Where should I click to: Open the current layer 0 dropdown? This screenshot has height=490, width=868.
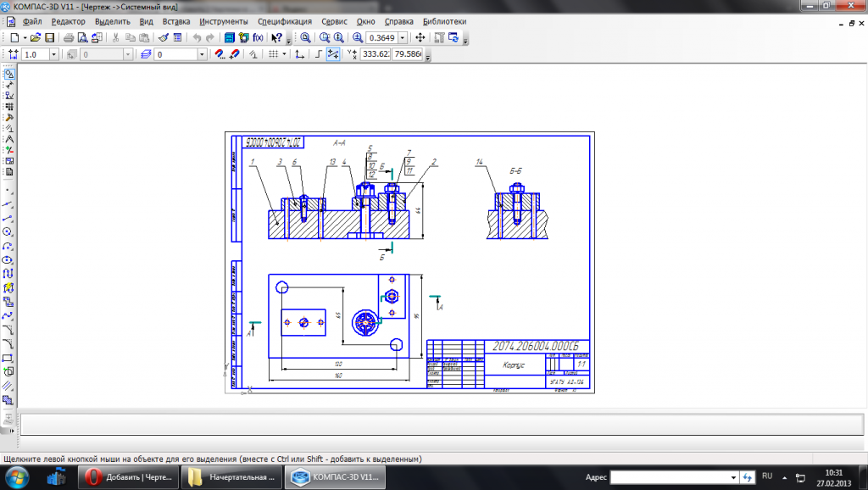pos(202,54)
